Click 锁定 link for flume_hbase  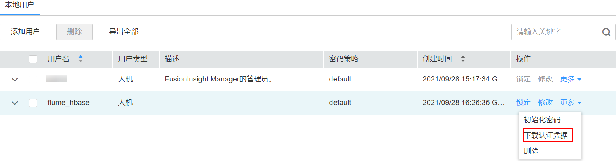click(524, 103)
